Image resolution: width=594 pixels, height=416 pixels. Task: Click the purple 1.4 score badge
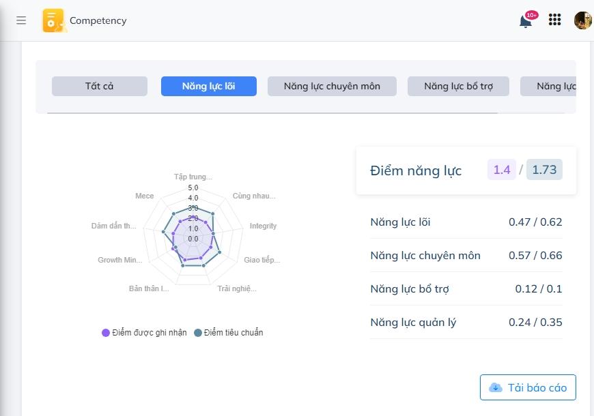pyautogui.click(x=502, y=170)
